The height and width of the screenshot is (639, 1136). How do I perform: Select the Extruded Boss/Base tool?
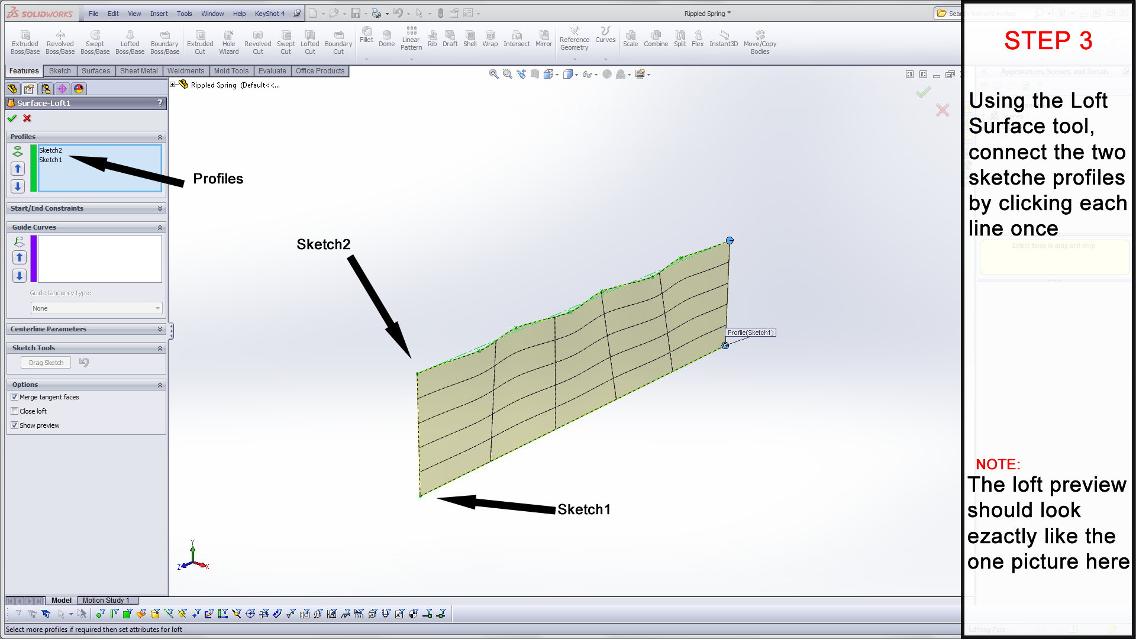coord(25,40)
